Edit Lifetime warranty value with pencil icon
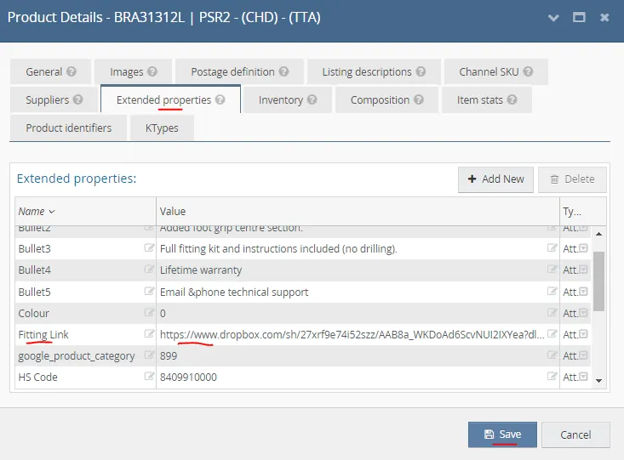Screen dimensions: 624x460 pos(552,270)
